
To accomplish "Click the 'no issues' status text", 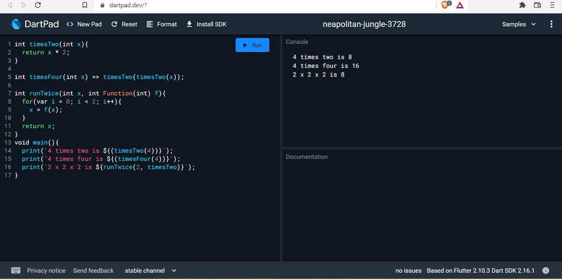I will pos(408,271).
